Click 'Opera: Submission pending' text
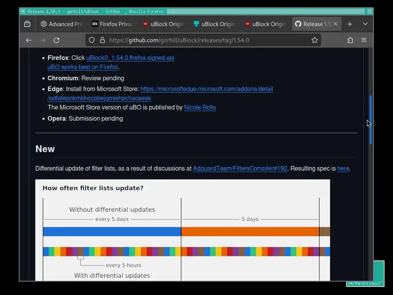 click(x=85, y=118)
